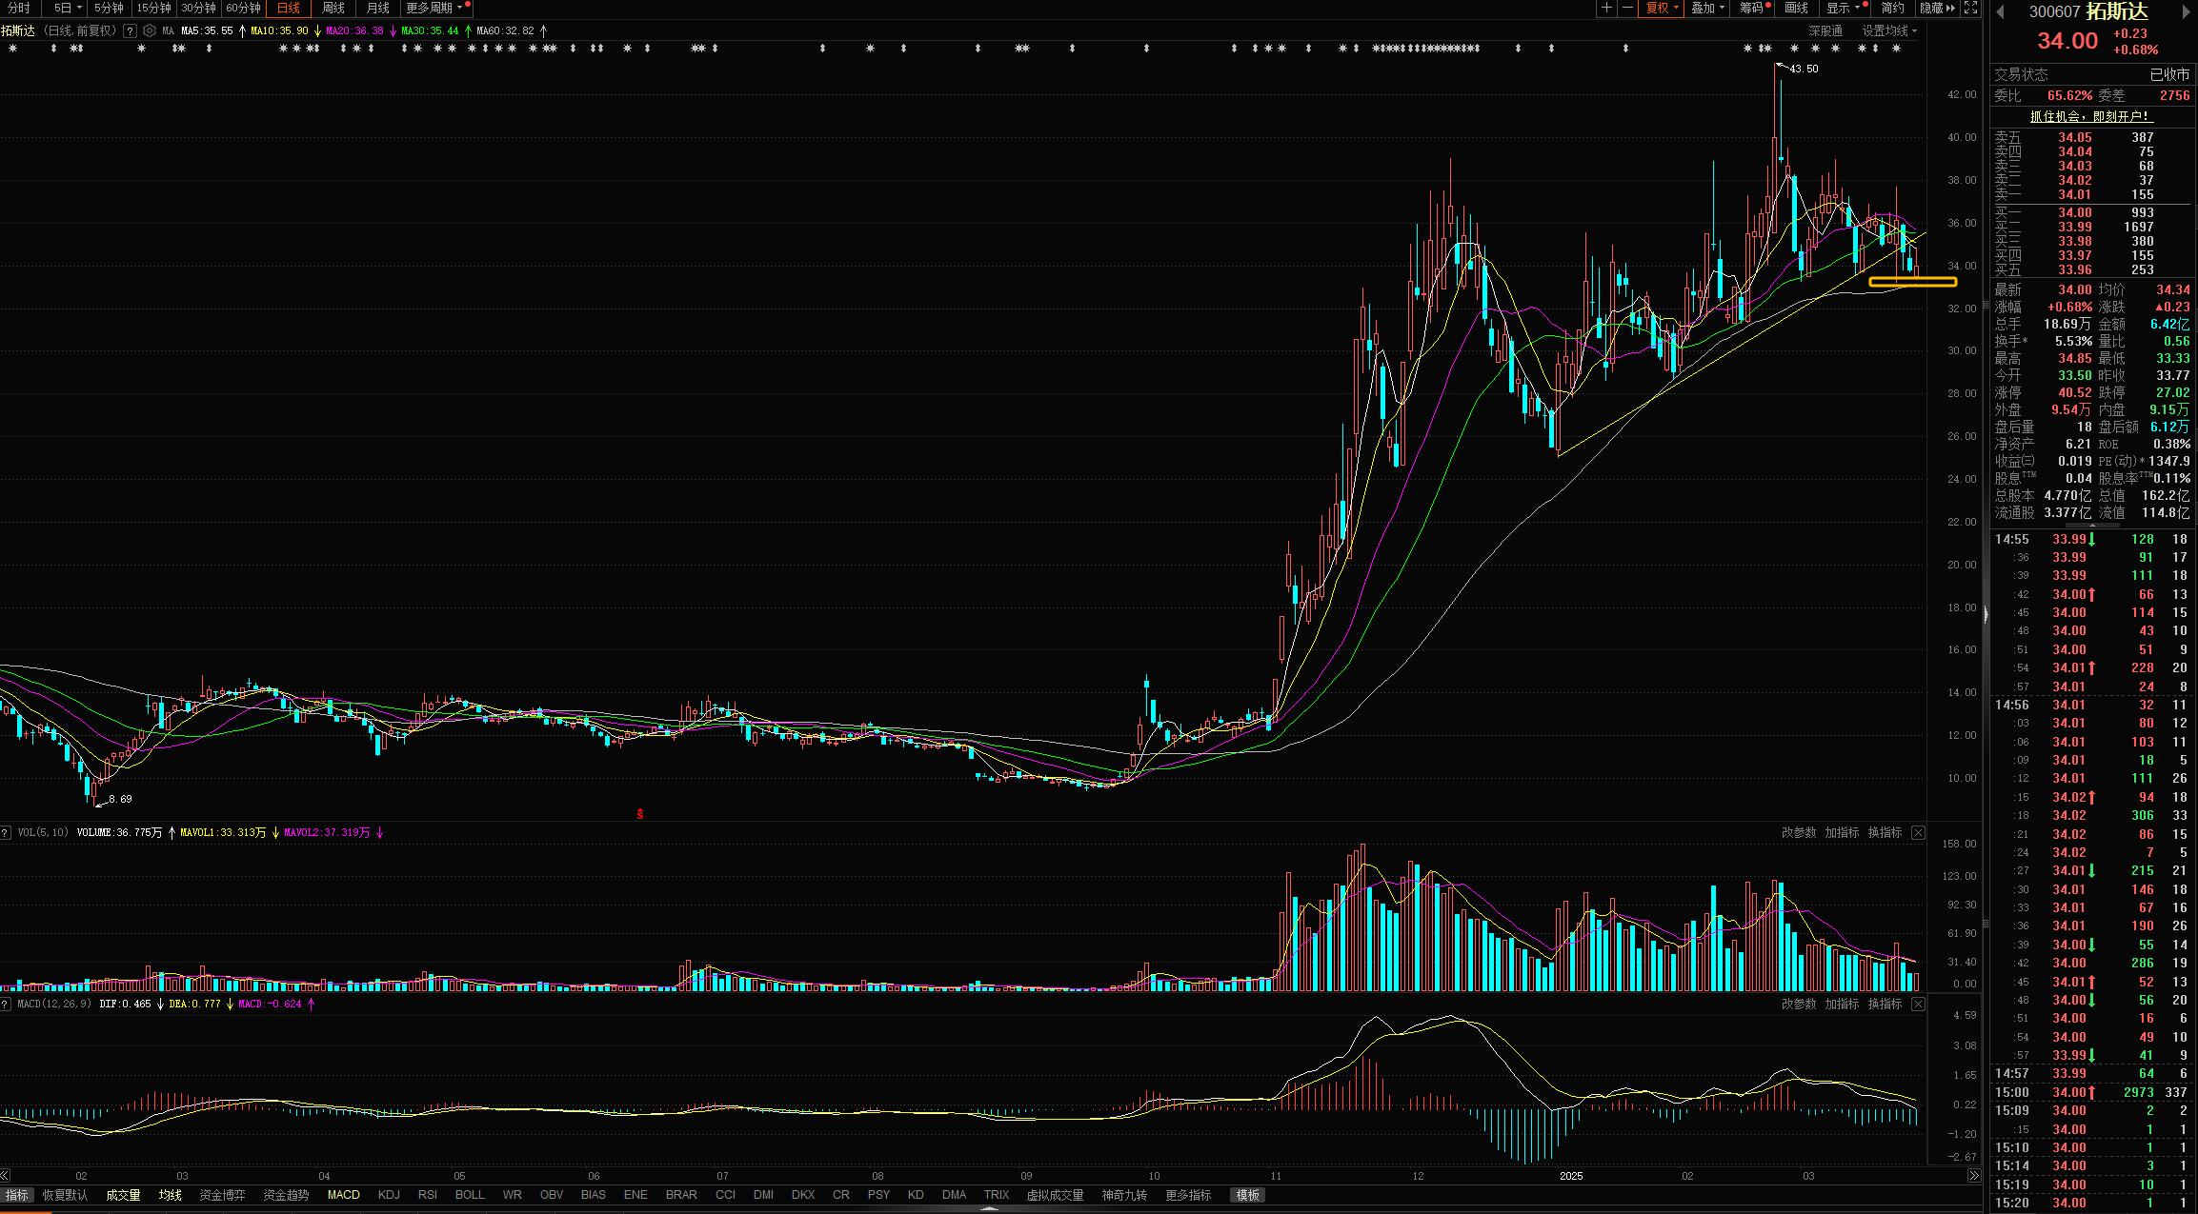
Task: Close the VOL indicator panel
Action: pos(1918,832)
